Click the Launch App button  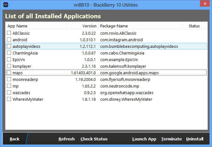[x=144, y=139]
